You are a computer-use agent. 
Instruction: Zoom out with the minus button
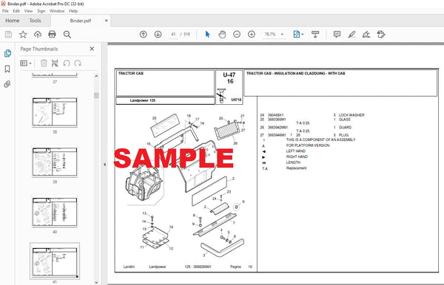pyautogui.click(x=237, y=34)
